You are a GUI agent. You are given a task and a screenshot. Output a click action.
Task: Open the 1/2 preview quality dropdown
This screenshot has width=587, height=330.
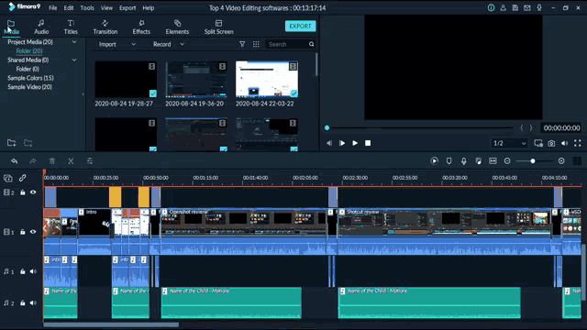tap(510, 143)
